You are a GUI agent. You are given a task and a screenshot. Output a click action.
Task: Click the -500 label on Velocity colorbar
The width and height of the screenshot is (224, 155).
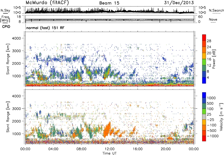pyautogui.click(x=212, y=131)
